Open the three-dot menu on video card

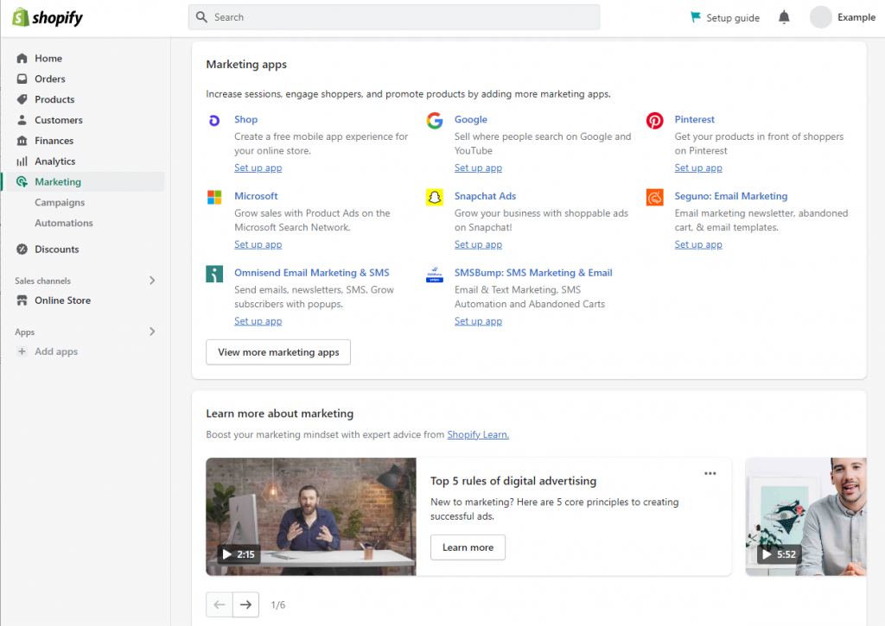point(710,473)
